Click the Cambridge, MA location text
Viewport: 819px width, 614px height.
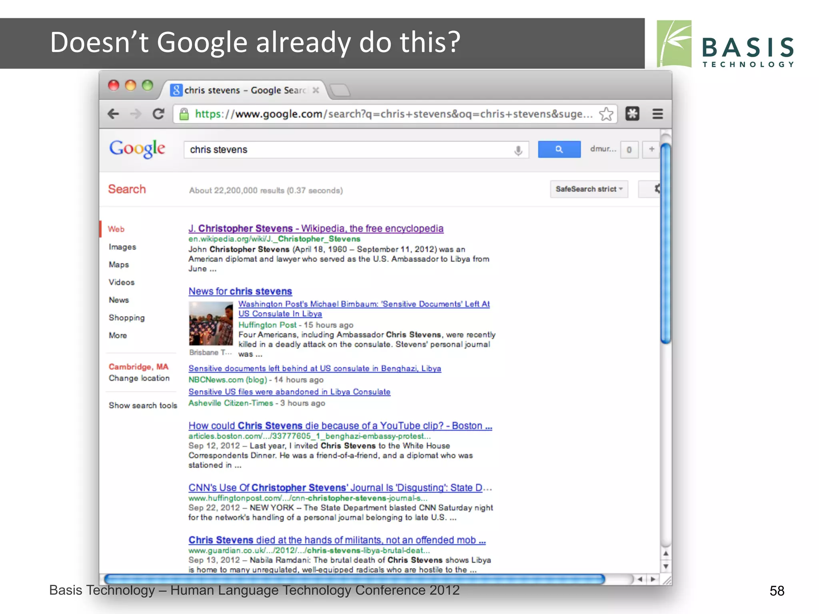138,367
